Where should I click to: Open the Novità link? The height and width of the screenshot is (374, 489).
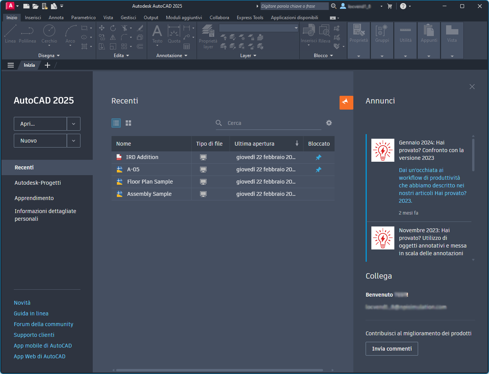[22, 303]
